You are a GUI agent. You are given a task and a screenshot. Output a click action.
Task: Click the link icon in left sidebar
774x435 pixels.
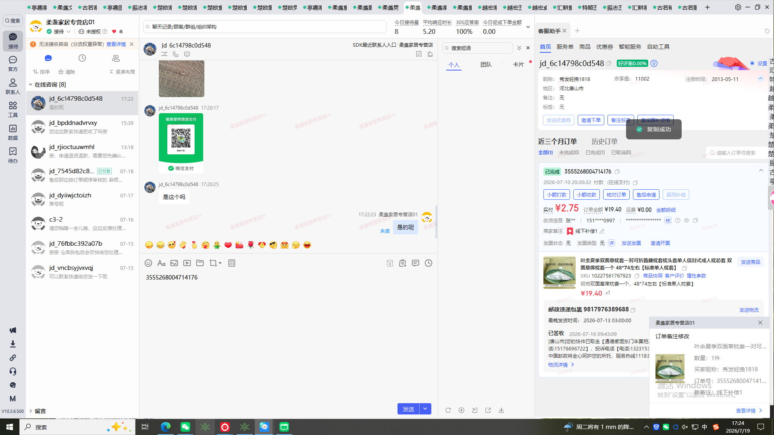click(x=13, y=358)
